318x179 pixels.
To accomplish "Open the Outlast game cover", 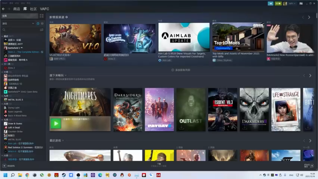I will coord(191,110).
